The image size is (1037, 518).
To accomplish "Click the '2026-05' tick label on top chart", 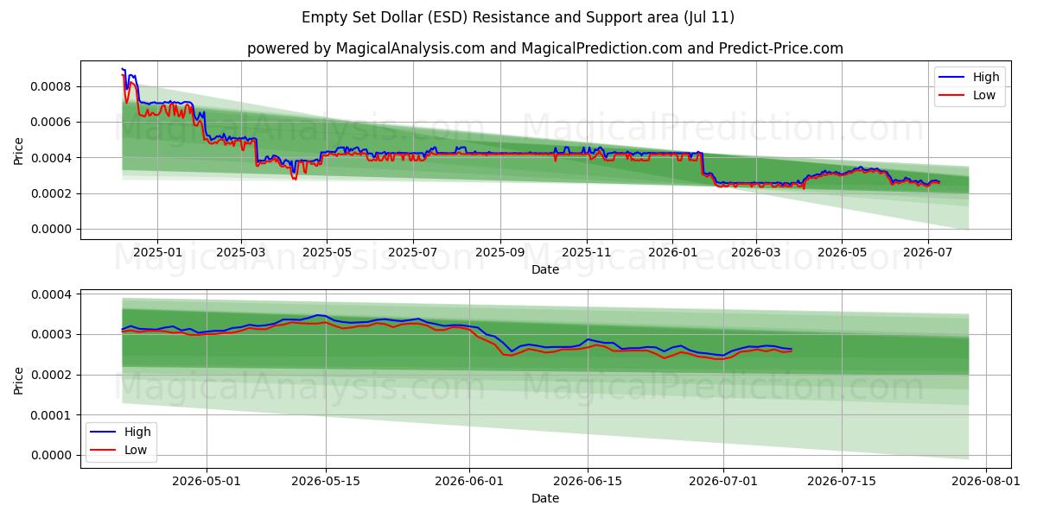I will (842, 253).
